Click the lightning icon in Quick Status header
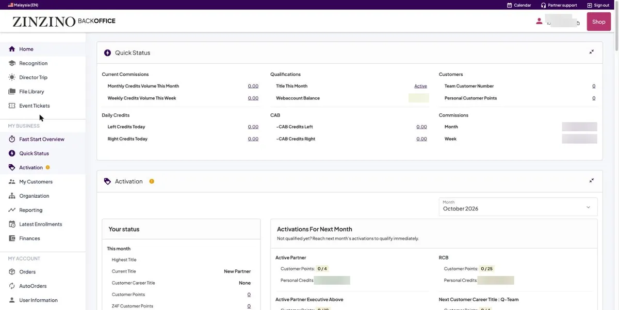This screenshot has width=619, height=310. pyautogui.click(x=107, y=53)
